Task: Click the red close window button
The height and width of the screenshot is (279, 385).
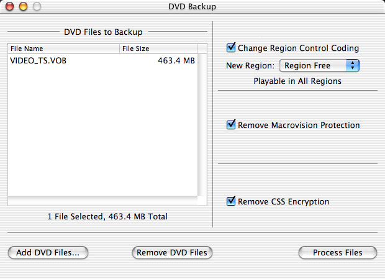Action: click(x=9, y=6)
